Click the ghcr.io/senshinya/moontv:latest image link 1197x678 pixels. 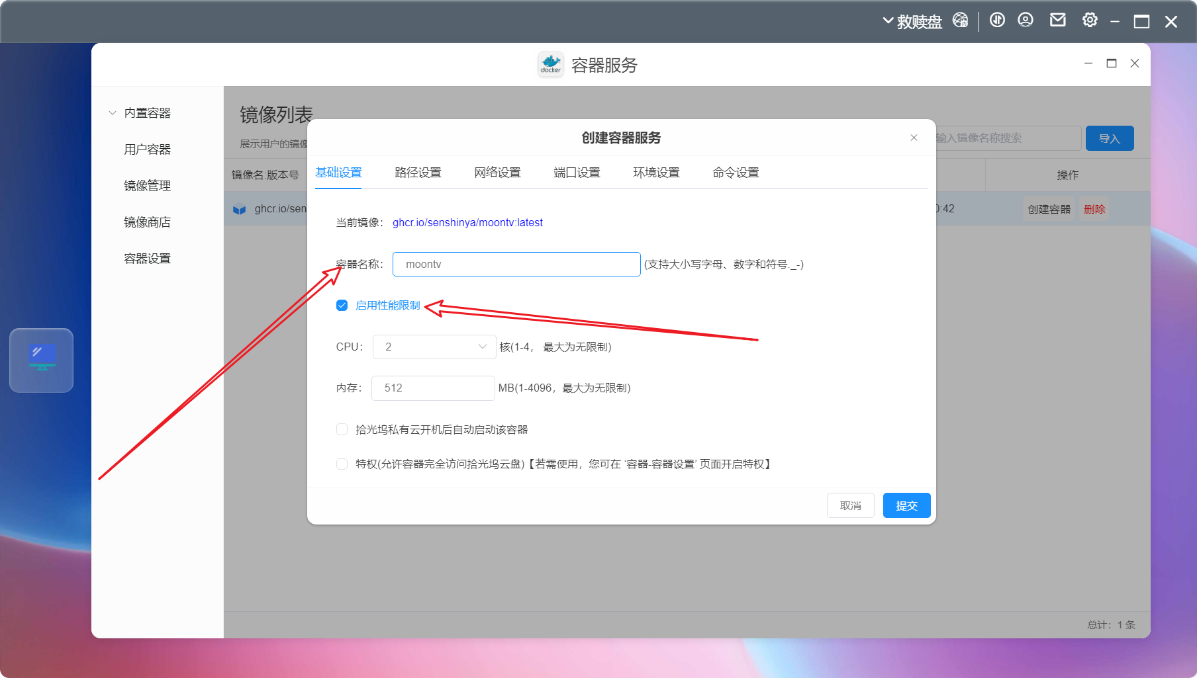coord(467,223)
